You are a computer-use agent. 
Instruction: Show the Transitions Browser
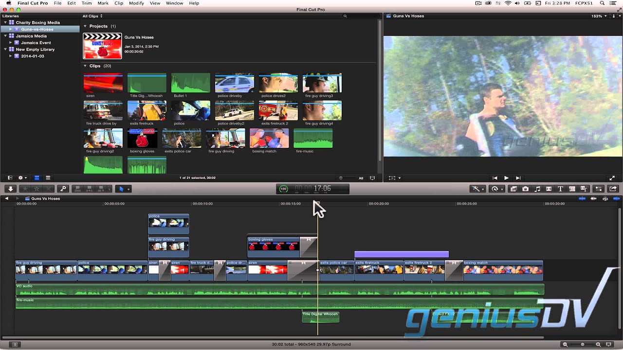pos(549,189)
